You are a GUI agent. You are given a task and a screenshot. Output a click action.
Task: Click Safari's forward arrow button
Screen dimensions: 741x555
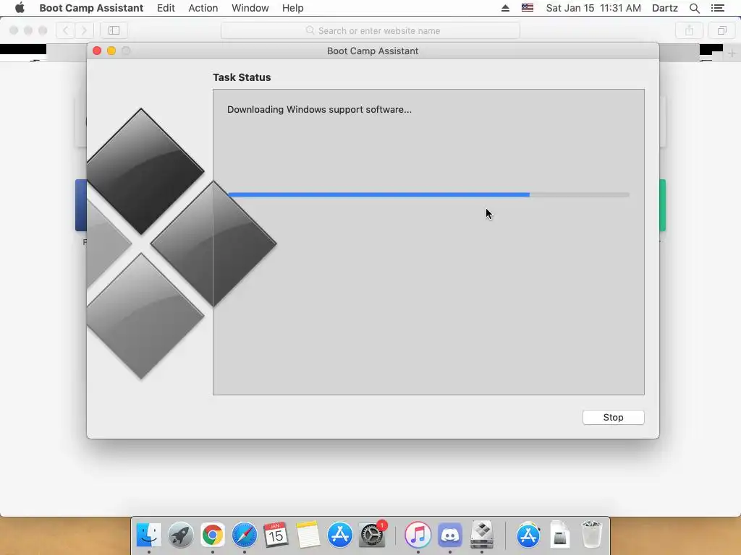(84, 30)
